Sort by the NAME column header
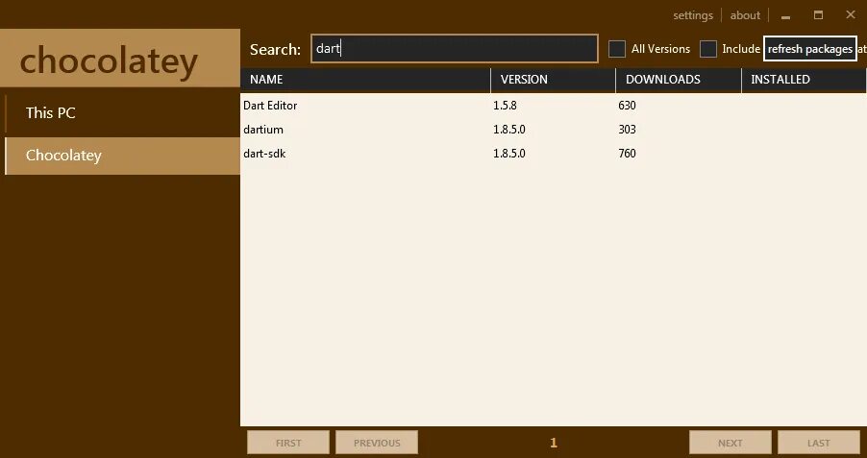Viewport: 867px width, 458px height. point(365,80)
